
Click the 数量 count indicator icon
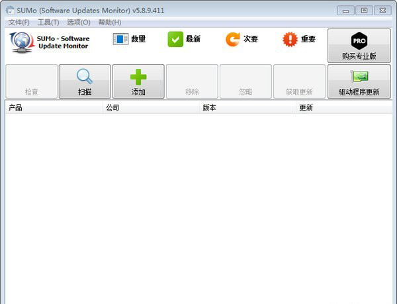point(120,39)
